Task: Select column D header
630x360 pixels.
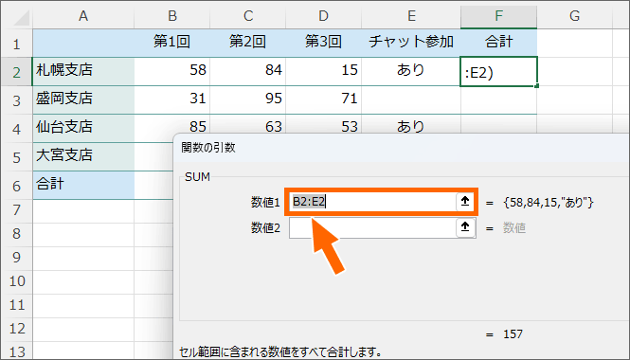Action: tap(323, 16)
